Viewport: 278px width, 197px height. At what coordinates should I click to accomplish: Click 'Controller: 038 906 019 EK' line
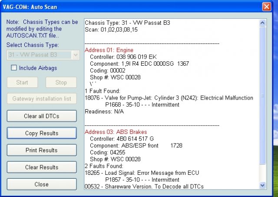click(x=123, y=57)
